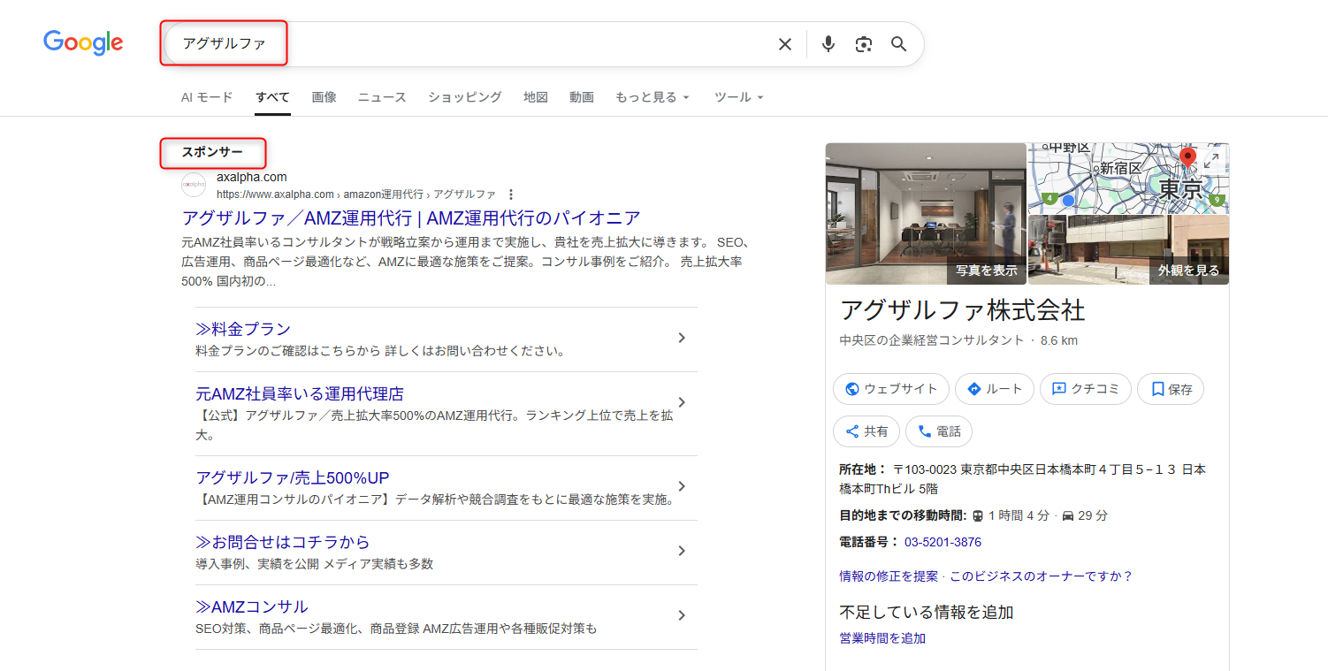Share the business via the 共有 button

(x=866, y=431)
